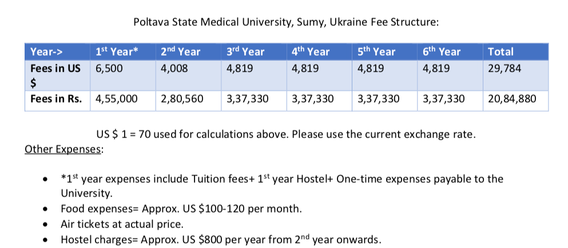Click the '1st Year*' column header
The image size is (568, 248).
123,52
